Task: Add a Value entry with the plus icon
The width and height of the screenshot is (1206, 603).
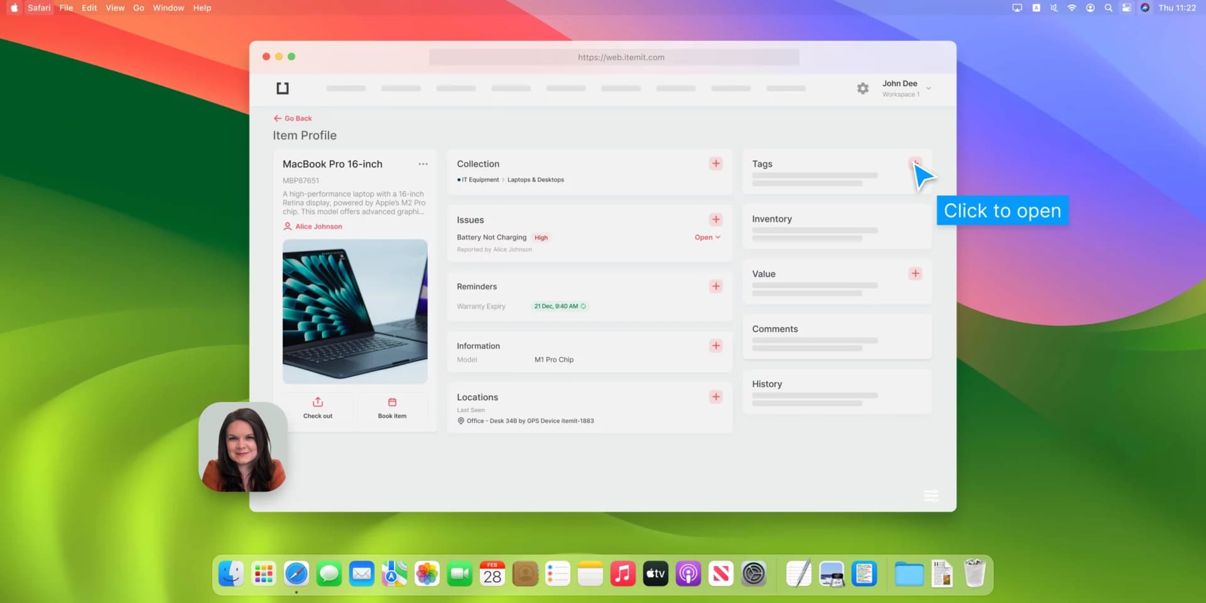Action: point(915,273)
